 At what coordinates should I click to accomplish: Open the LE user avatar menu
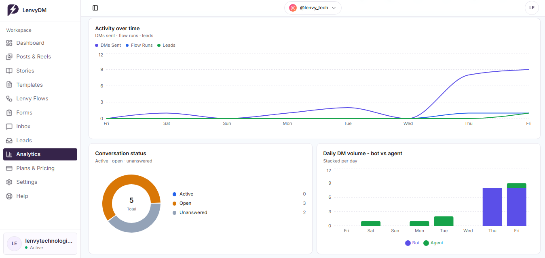(x=532, y=8)
